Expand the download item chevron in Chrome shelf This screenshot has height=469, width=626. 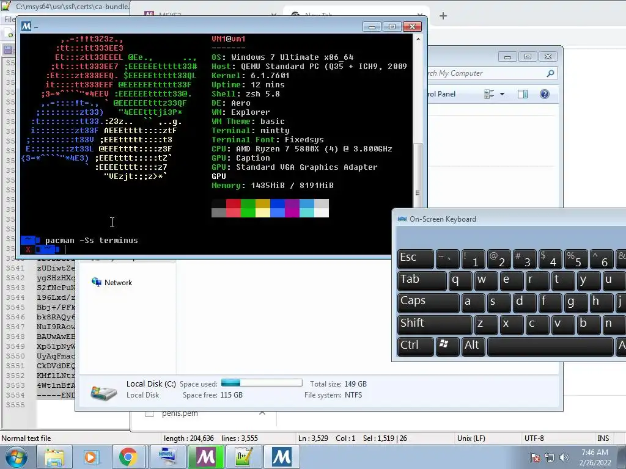pyautogui.click(x=262, y=413)
